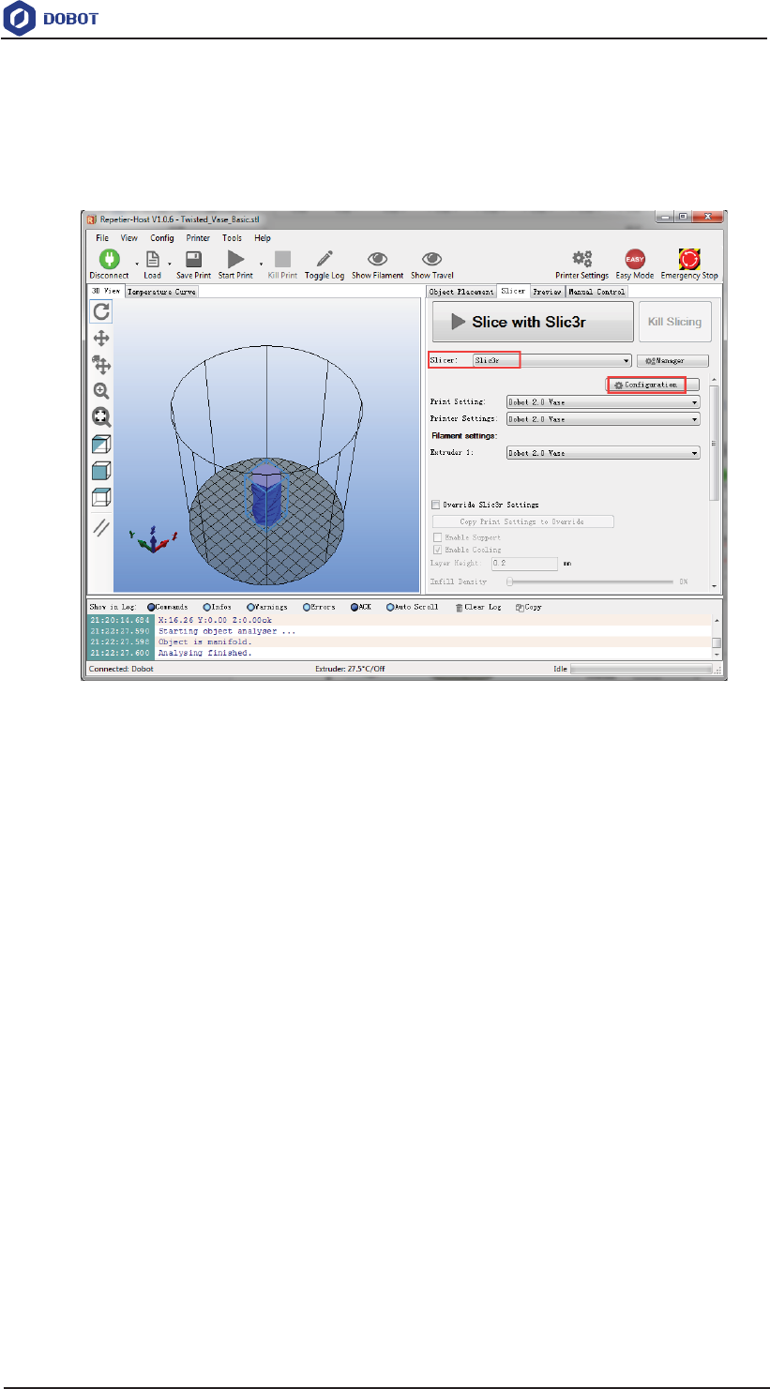This screenshot has height=1389, width=770.
Task: Clear the log with trash icon
Action: point(459,607)
